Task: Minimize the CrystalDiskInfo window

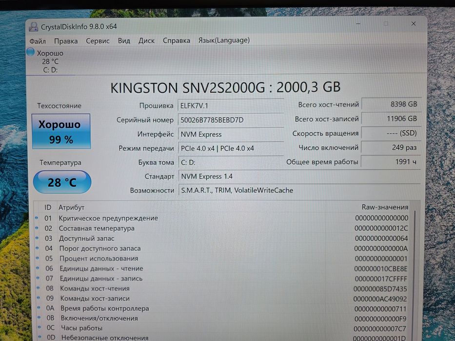Action: pos(358,24)
